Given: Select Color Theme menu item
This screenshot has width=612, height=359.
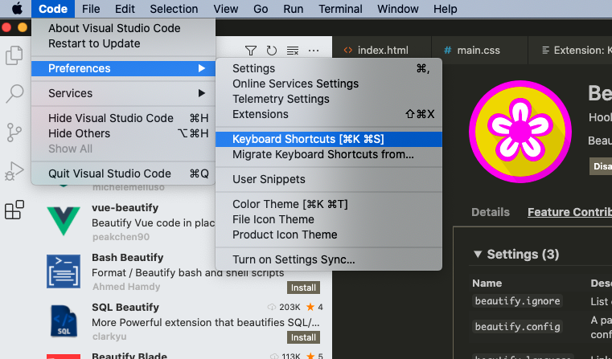Looking at the screenshot, I should 329,204.
